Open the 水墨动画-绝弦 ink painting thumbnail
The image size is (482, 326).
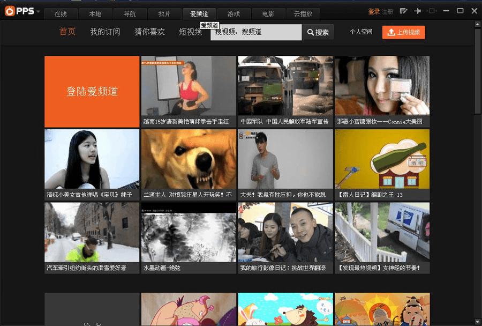coord(189,232)
